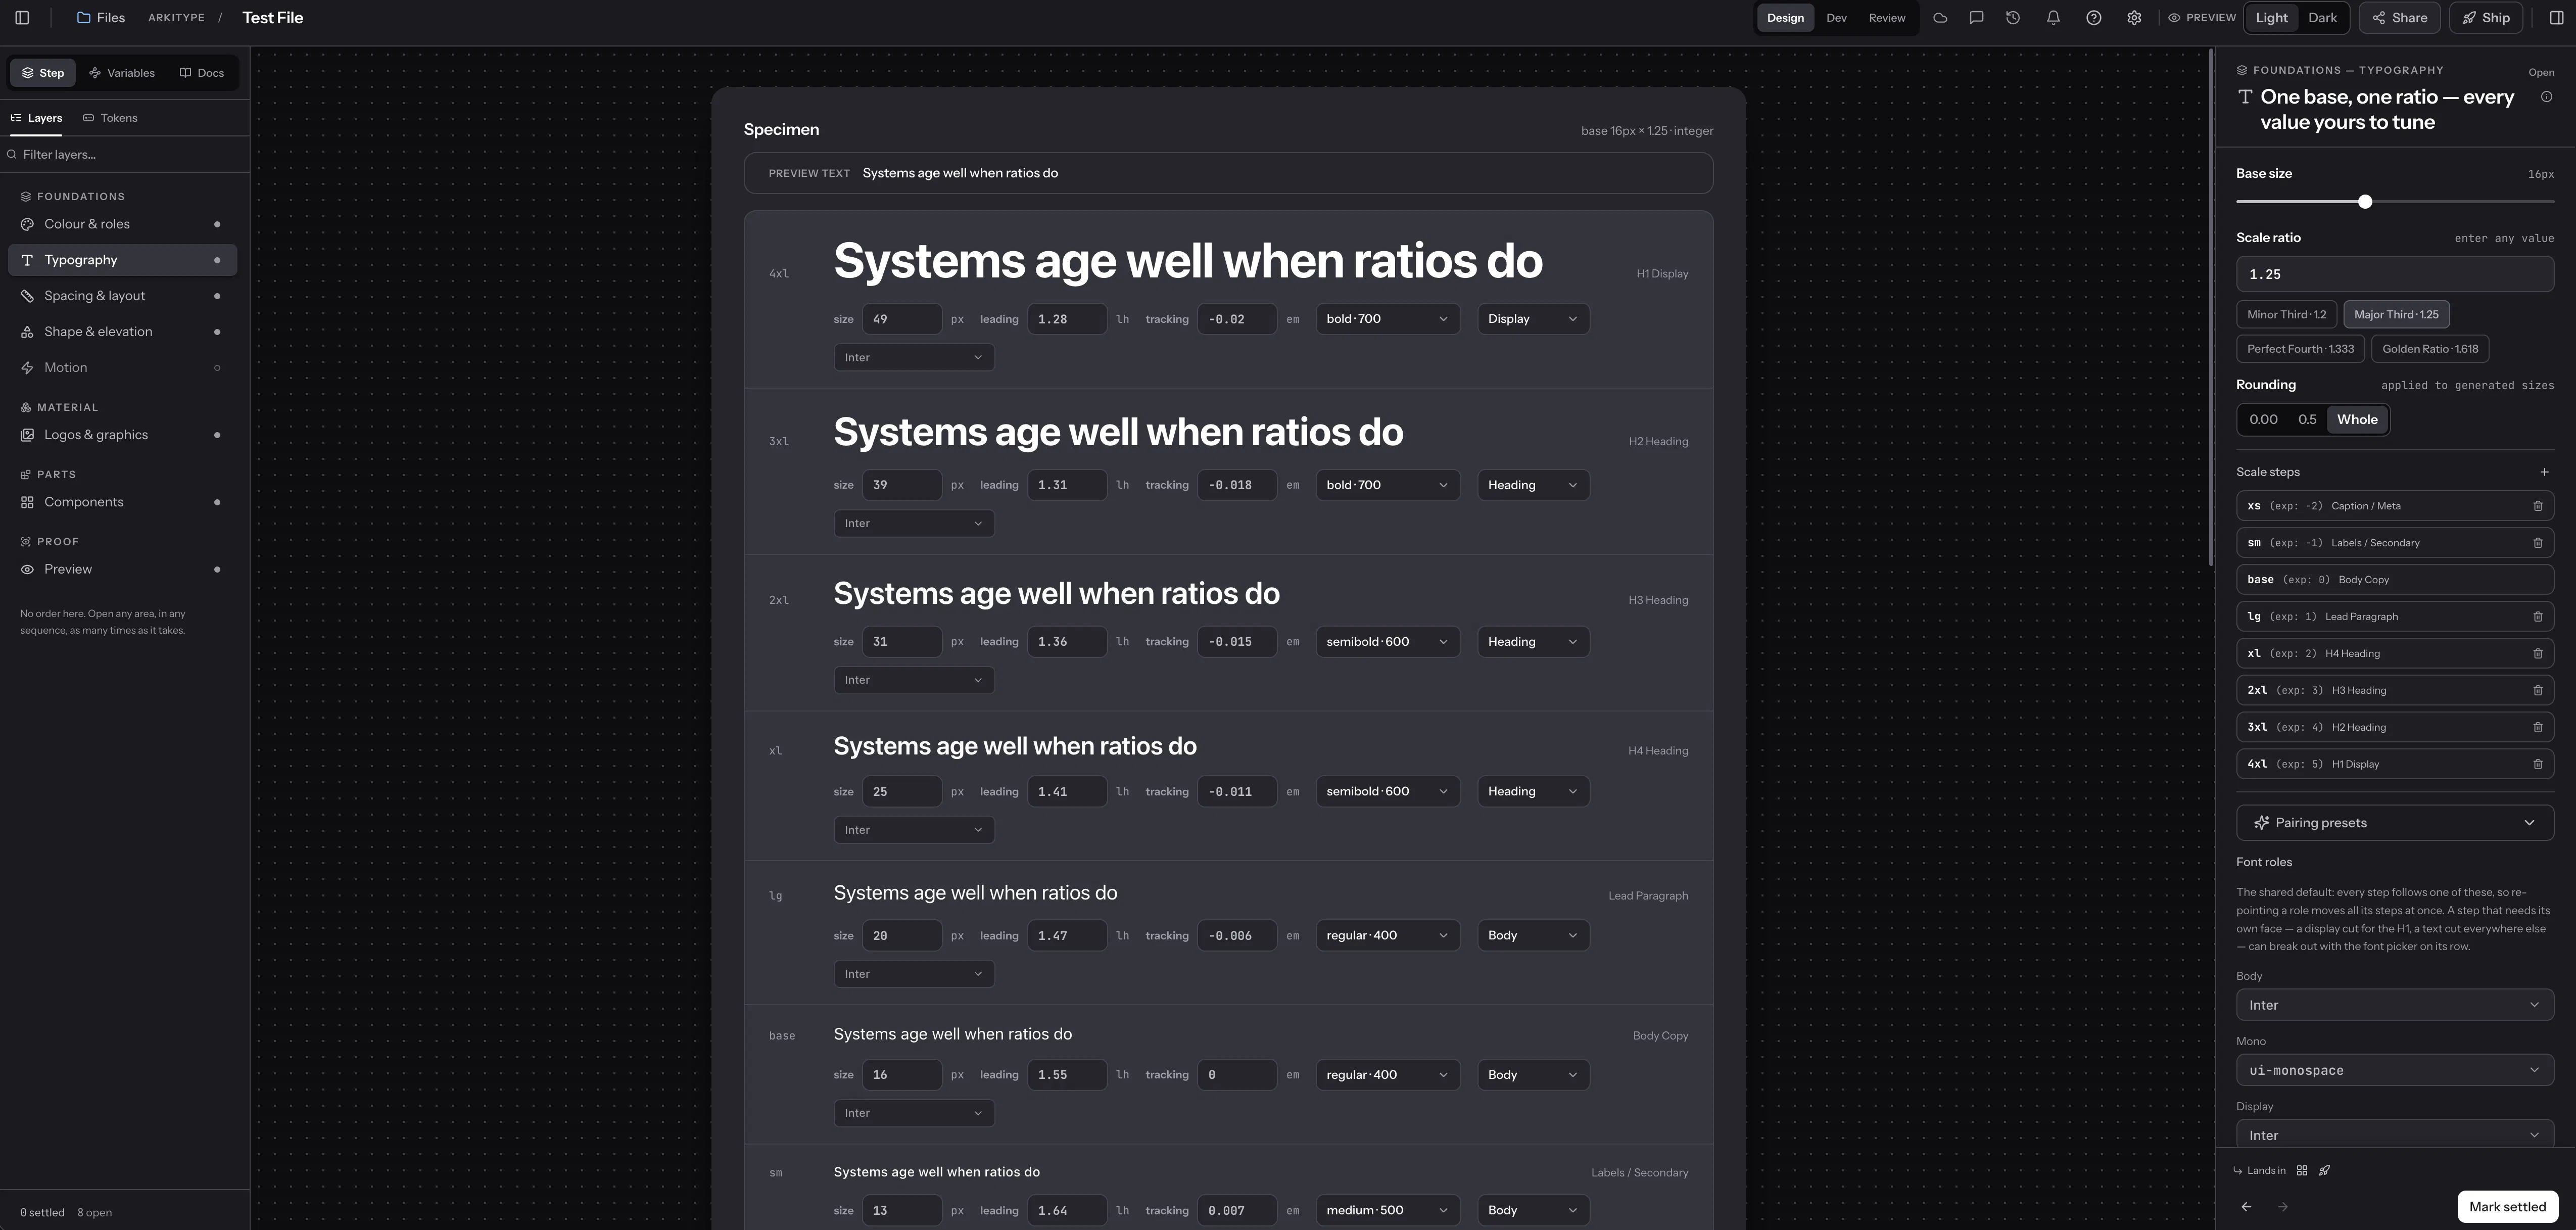Click the Base size slider handle
The height and width of the screenshot is (1230, 2576).
coord(2365,202)
